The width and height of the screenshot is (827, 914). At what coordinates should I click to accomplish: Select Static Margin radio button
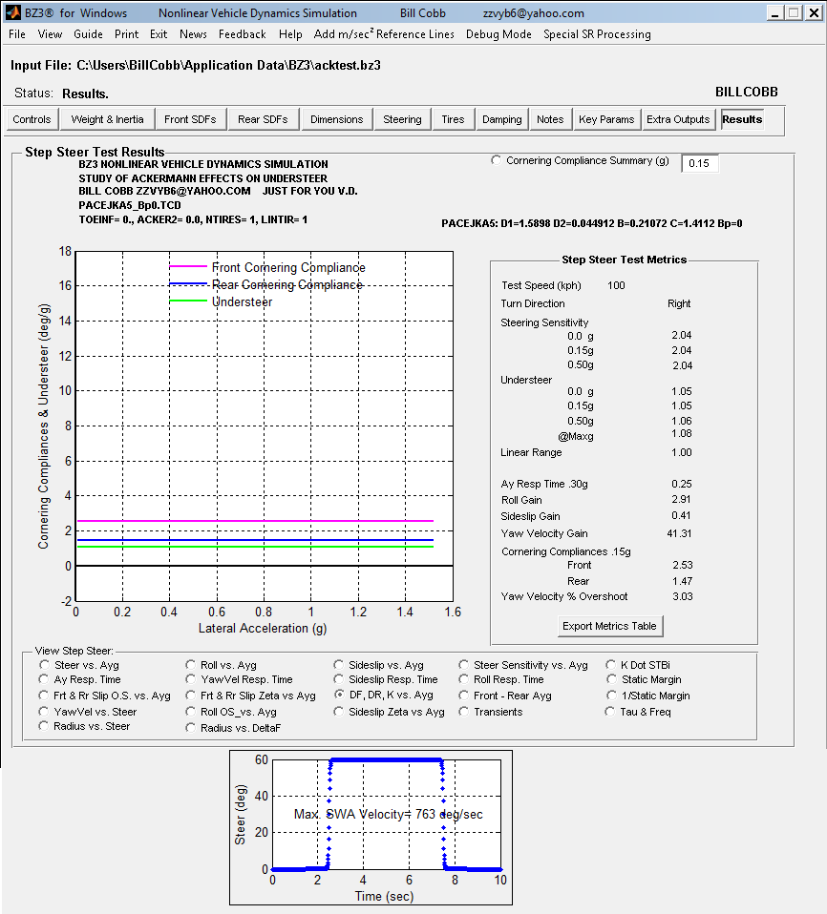(611, 679)
